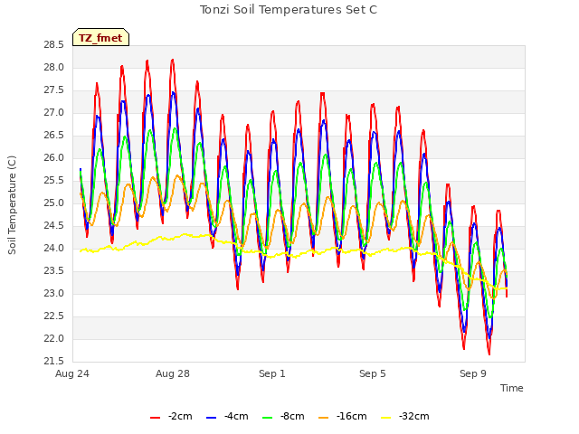Viewport: 579px width, 434px height.
Task: Click the Time axis label
Action: [512, 388]
